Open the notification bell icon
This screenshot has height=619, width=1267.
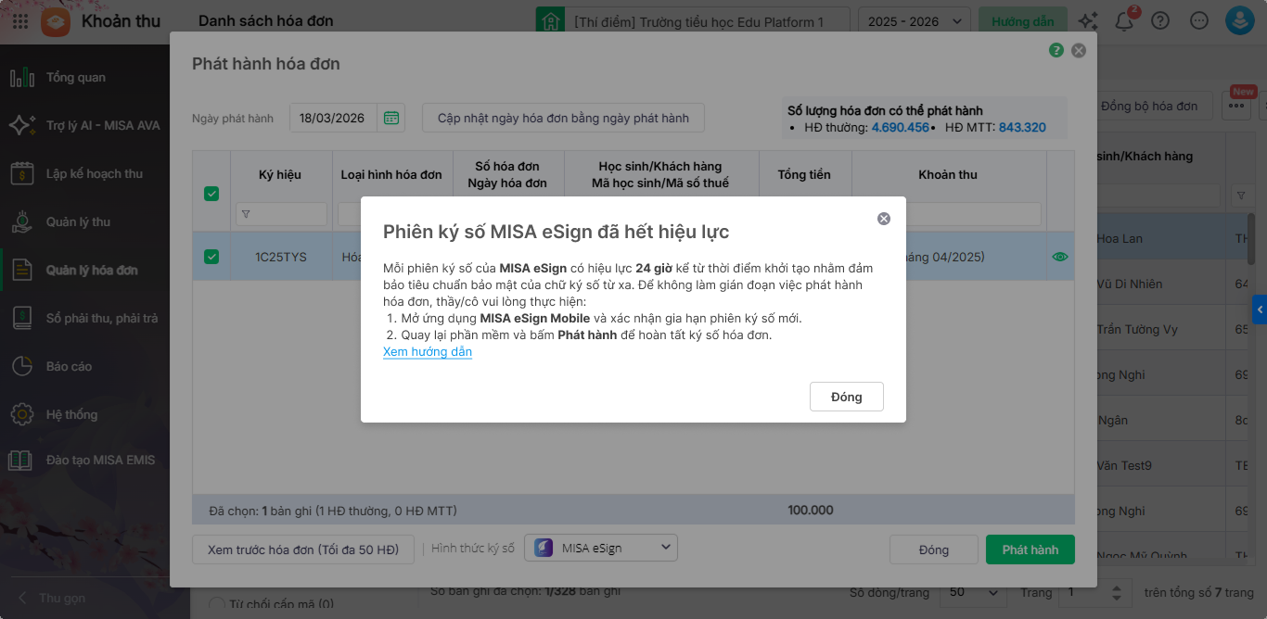pos(1124,21)
